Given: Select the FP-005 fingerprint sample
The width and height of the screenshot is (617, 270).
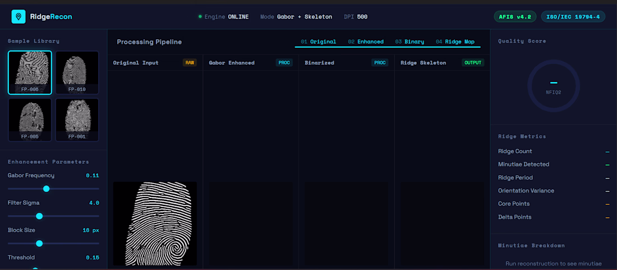Looking at the screenshot, I should (x=30, y=120).
